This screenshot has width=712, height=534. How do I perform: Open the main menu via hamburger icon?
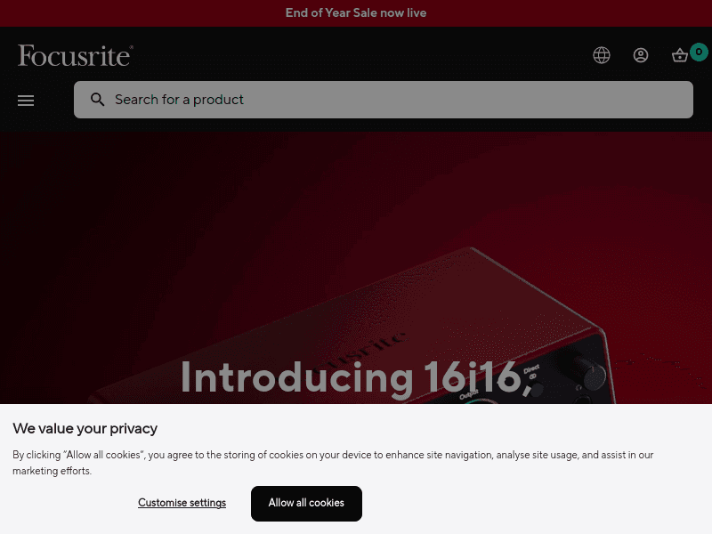click(x=26, y=100)
